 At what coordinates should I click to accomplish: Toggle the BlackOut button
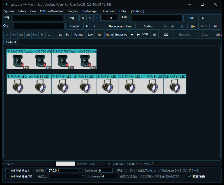[x=185, y=35]
